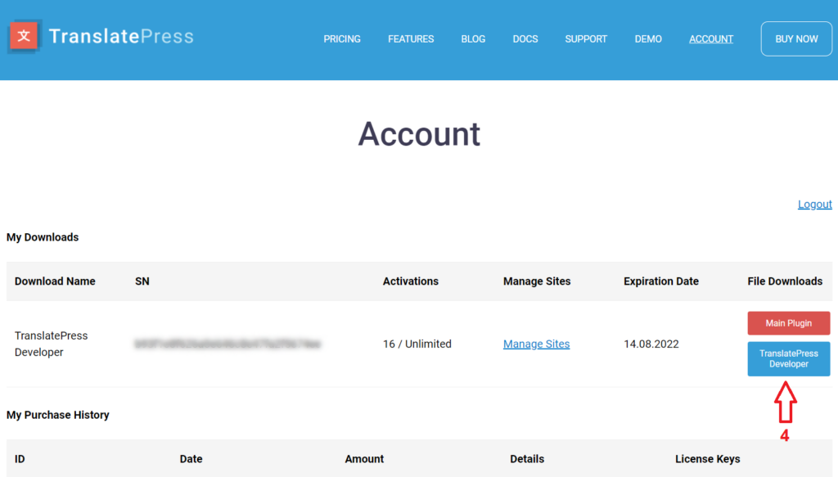Click the License Keys column header

(x=708, y=459)
